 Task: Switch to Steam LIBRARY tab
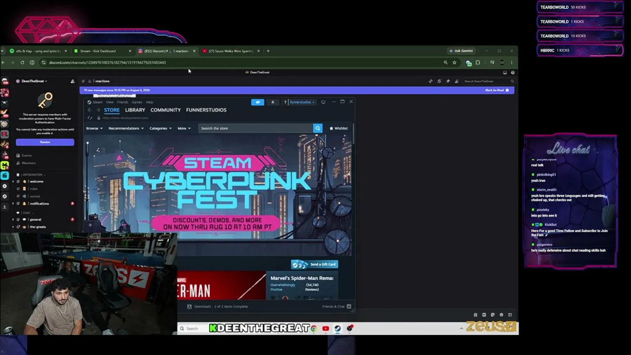135,110
